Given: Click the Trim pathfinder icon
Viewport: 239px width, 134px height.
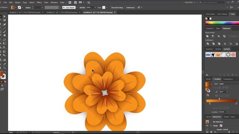Looking at the screenshot, I should point(213,44).
